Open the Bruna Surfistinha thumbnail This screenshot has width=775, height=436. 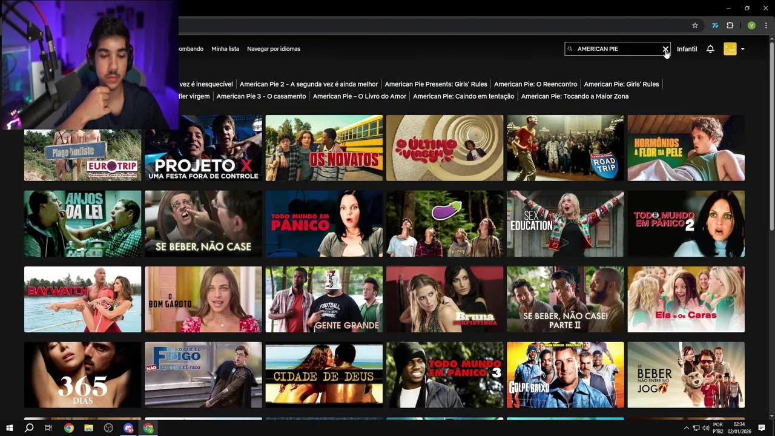(x=444, y=299)
